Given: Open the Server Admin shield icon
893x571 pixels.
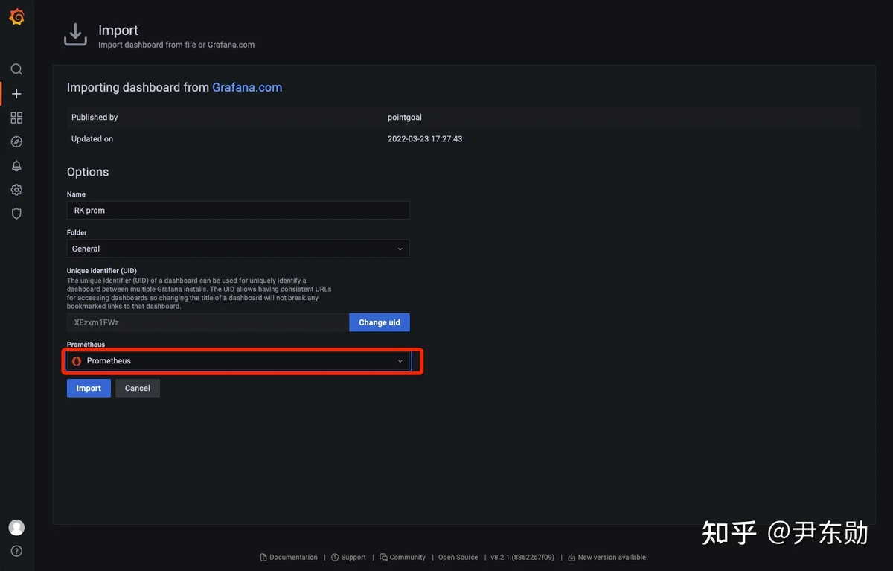Looking at the screenshot, I should 16,214.
